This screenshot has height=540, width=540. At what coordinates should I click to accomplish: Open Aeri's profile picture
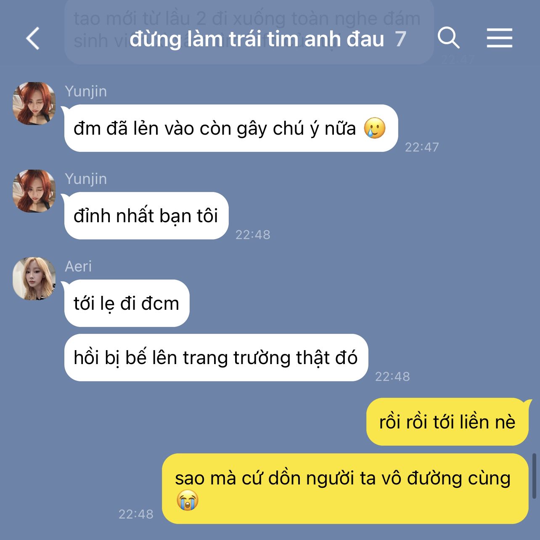[34, 279]
